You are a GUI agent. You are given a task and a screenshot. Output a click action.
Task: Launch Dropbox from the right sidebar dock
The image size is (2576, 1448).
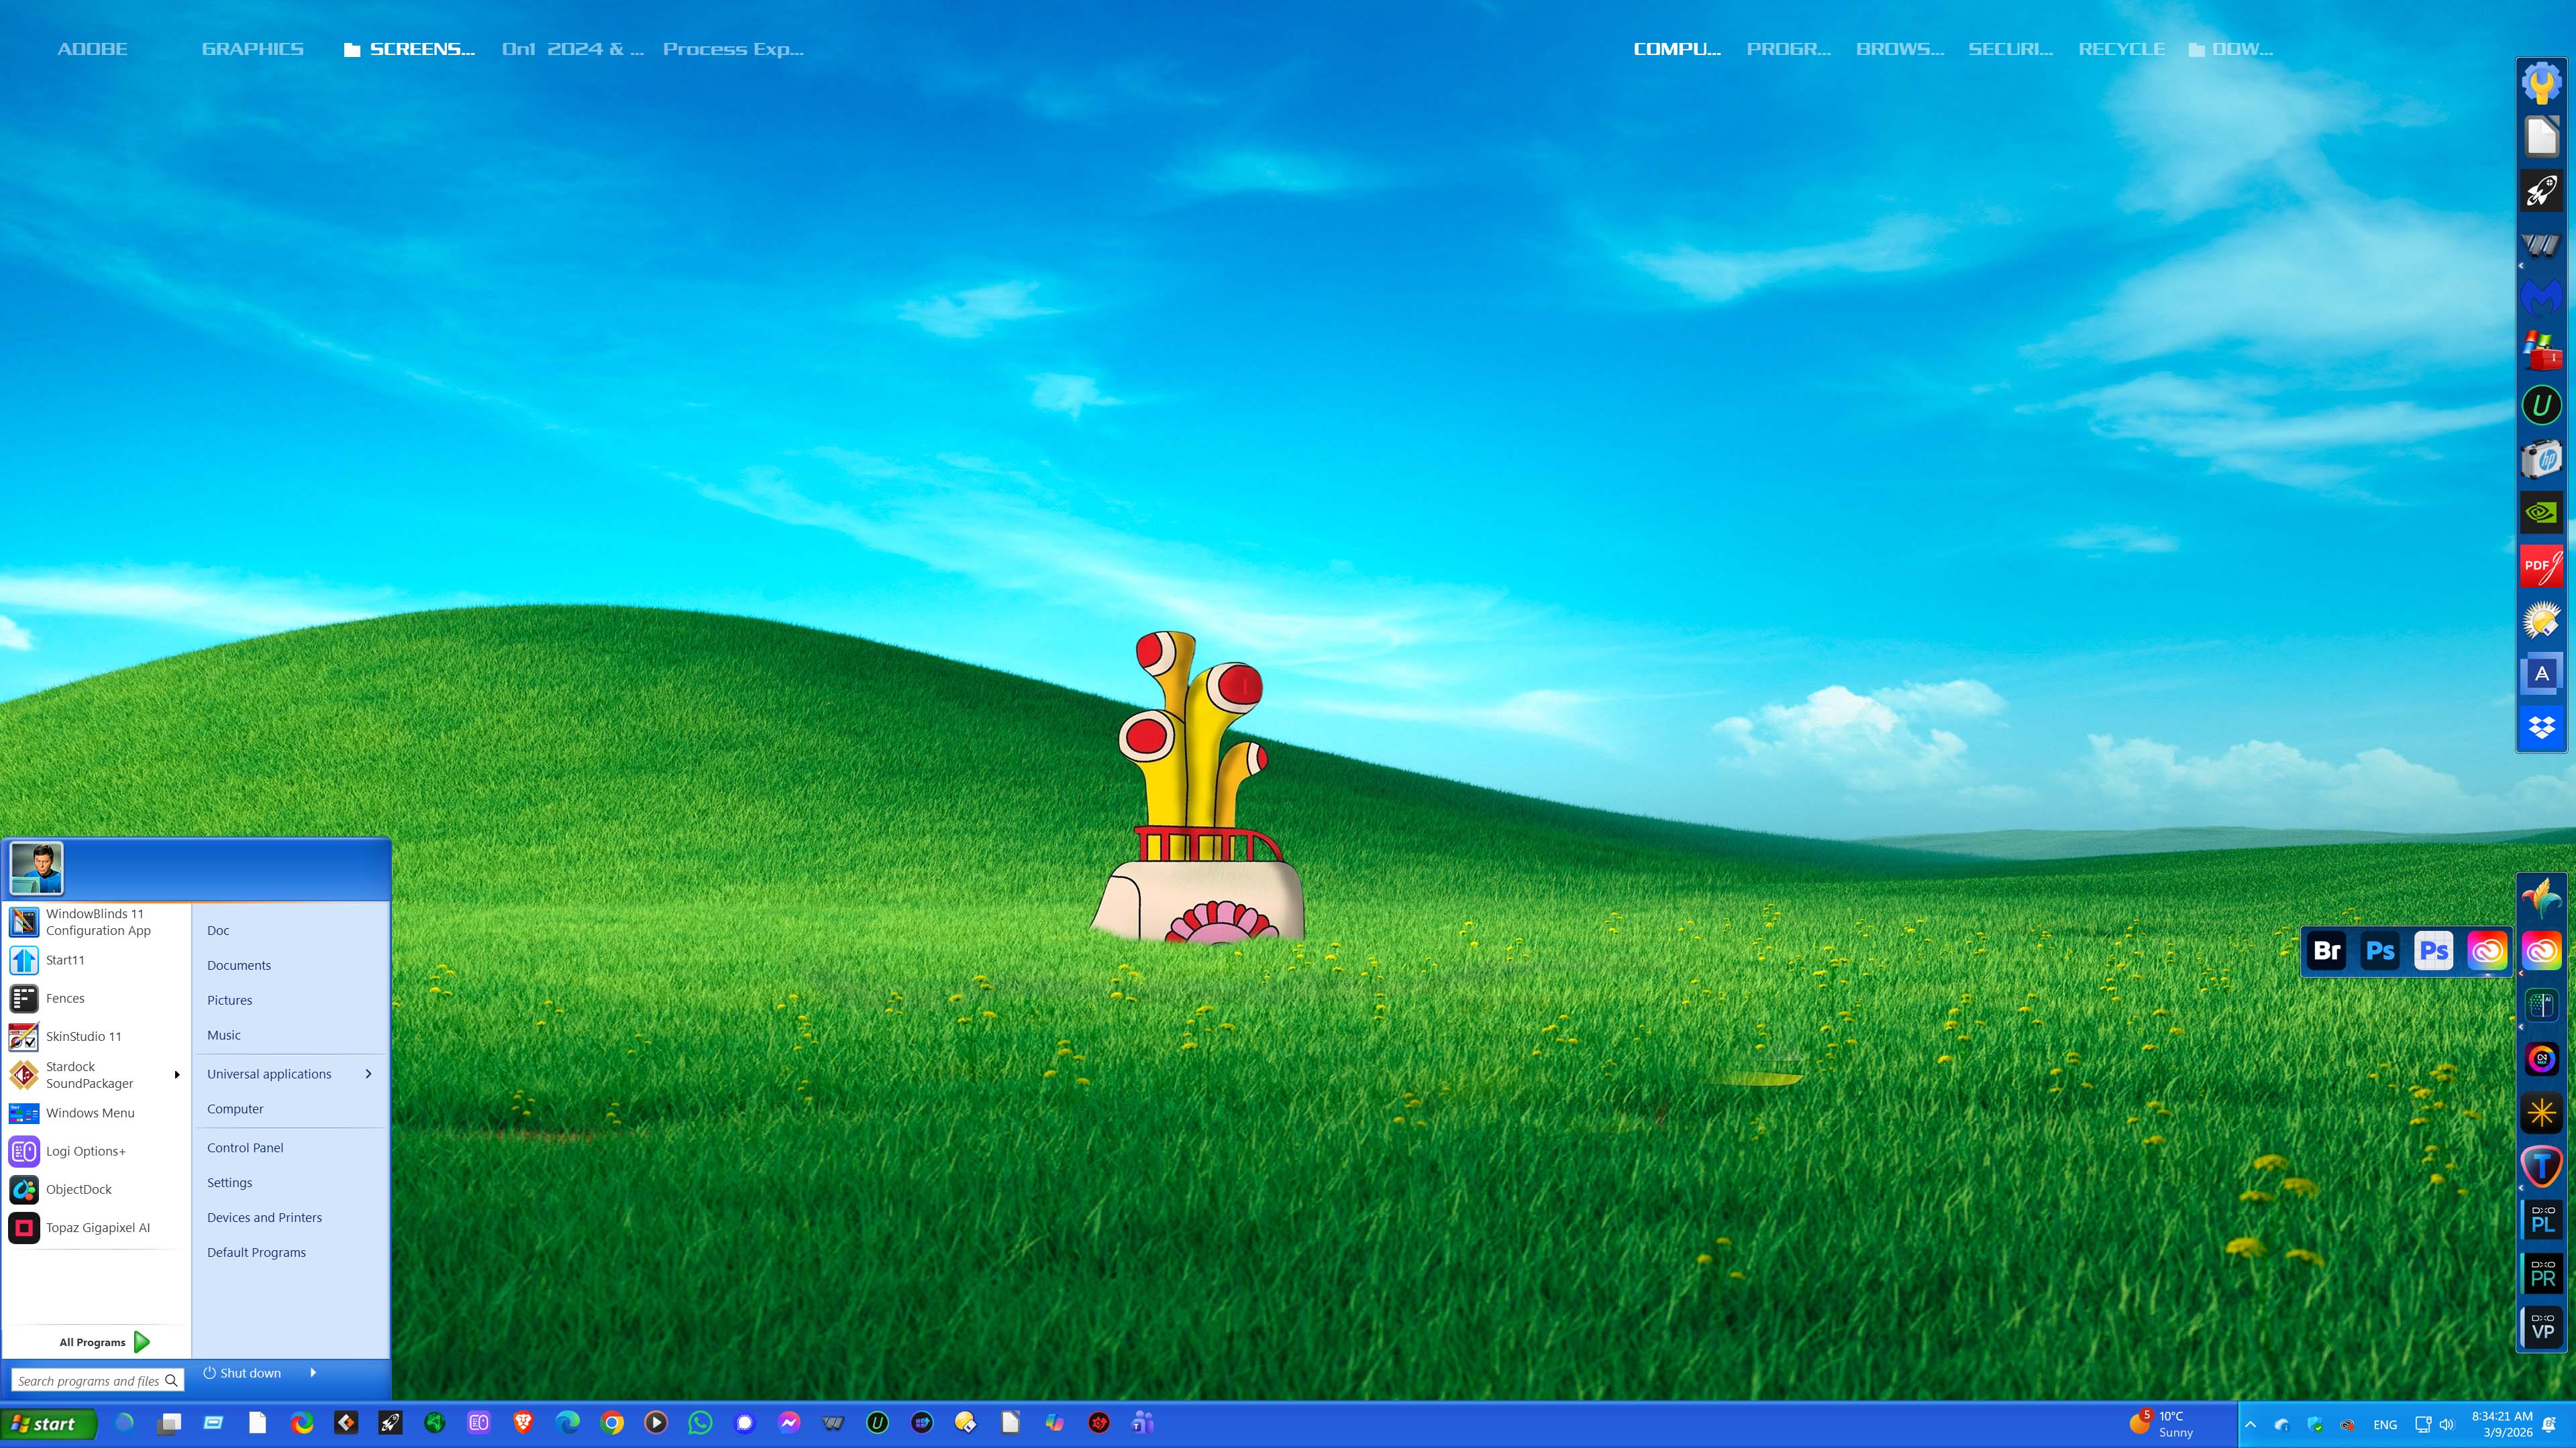[x=2541, y=726]
